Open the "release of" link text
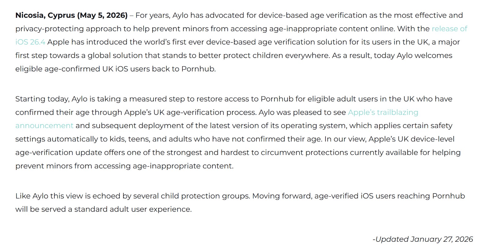The image size is (489, 250). click(449, 29)
